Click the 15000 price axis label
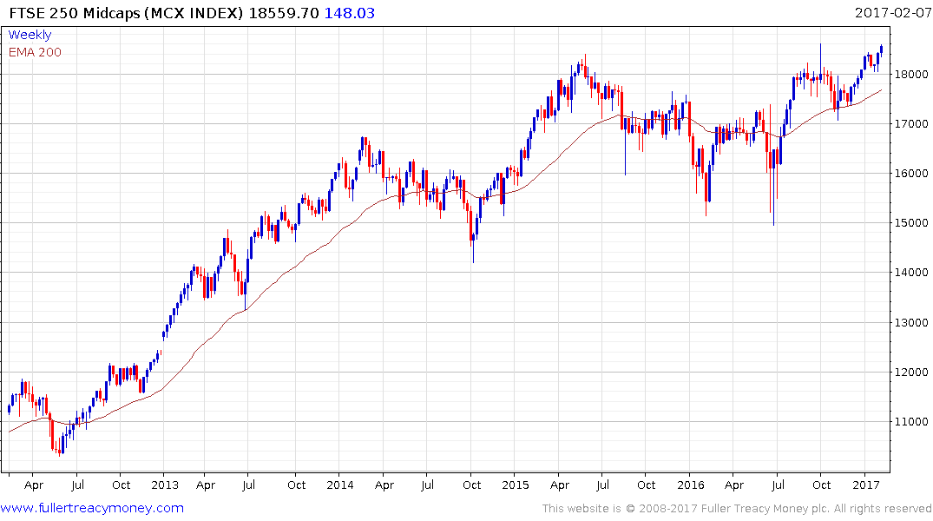The image size is (933, 521). [911, 222]
